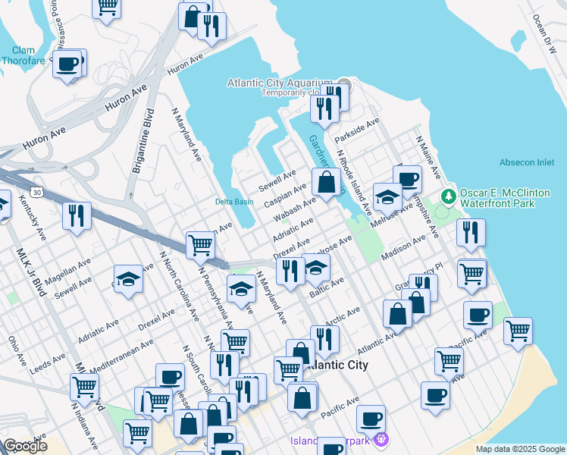Click the Parkside Ave street label

coord(357,130)
